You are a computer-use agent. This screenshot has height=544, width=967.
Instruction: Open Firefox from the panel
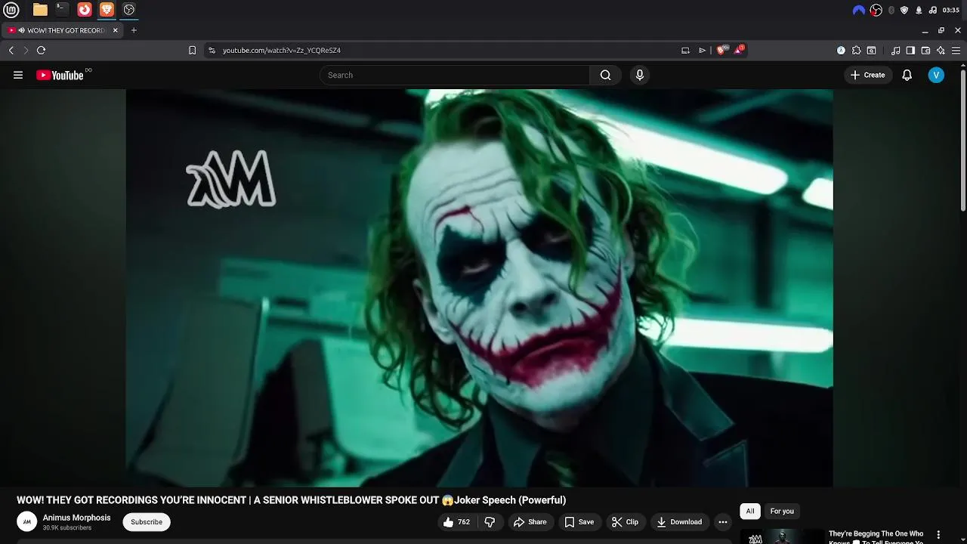pyautogui.click(x=85, y=10)
